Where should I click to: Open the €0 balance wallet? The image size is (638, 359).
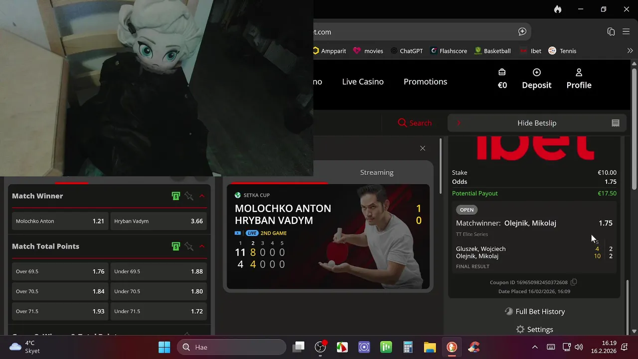point(502,79)
